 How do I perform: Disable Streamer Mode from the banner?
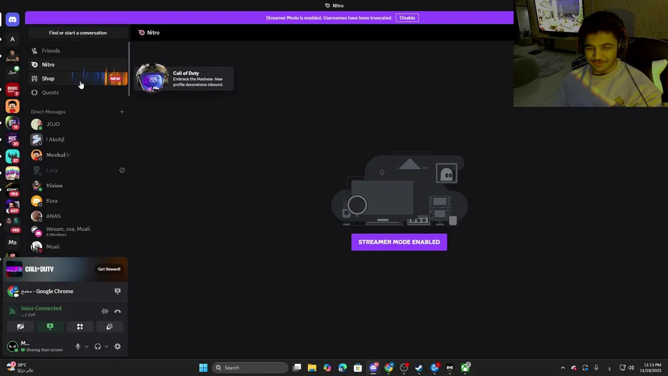pos(407,18)
